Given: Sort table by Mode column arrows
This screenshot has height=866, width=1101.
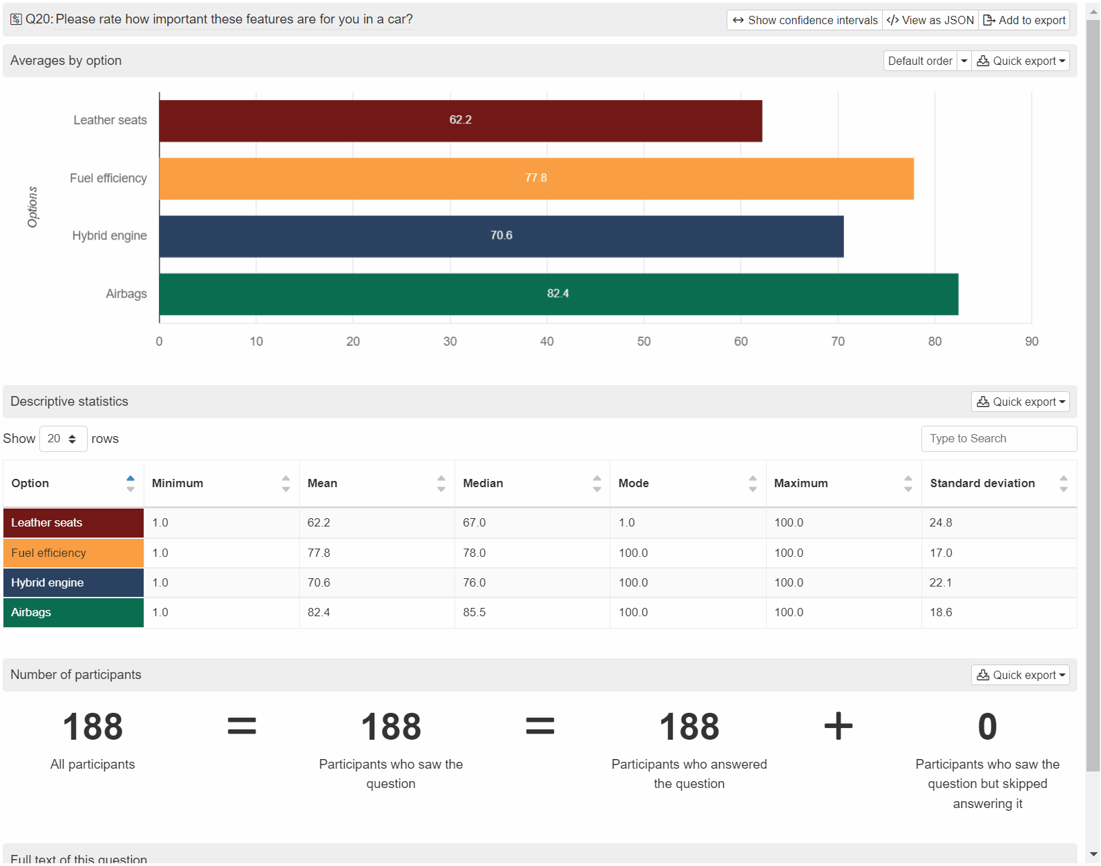Looking at the screenshot, I should [752, 484].
